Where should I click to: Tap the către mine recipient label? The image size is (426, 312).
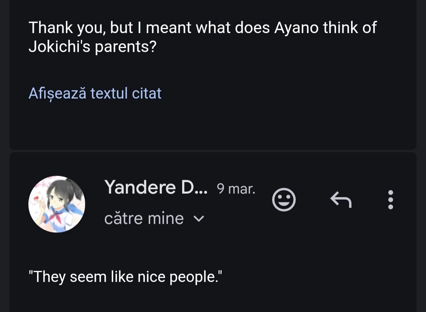tap(144, 219)
